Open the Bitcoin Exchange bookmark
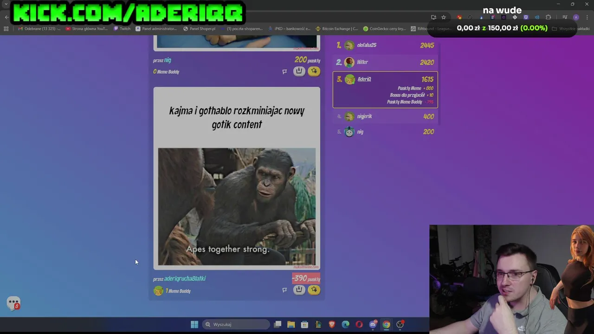Image resolution: width=594 pixels, height=334 pixels. [337, 29]
